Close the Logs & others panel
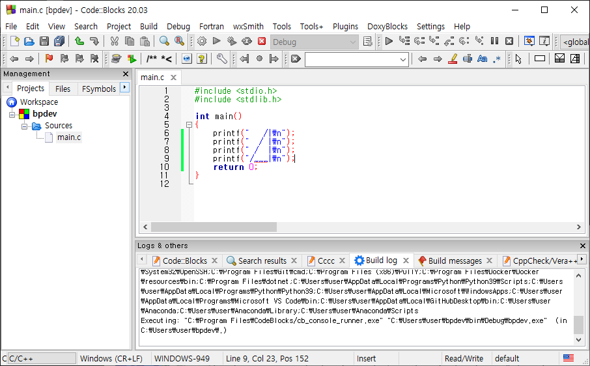This screenshot has height=366, width=590. pos(582,246)
